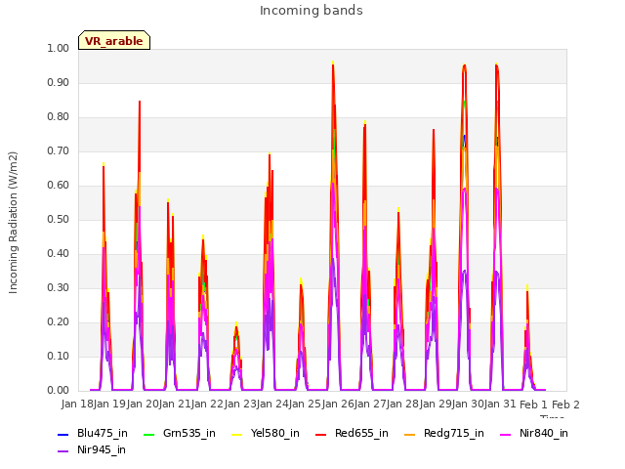The width and height of the screenshot is (625, 469).
Task: Click the 0.90 y-axis tick label
Action: pyautogui.click(x=59, y=82)
